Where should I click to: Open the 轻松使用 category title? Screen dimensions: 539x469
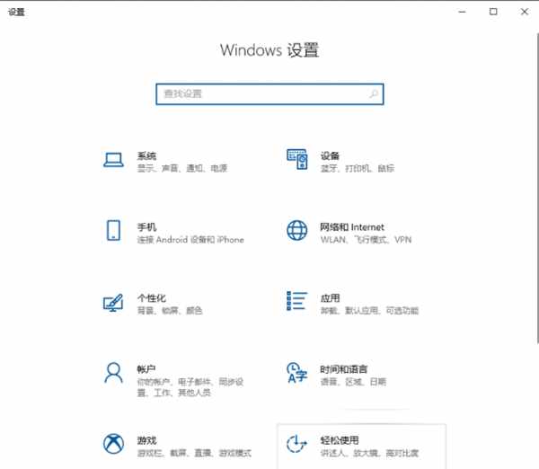click(x=340, y=440)
